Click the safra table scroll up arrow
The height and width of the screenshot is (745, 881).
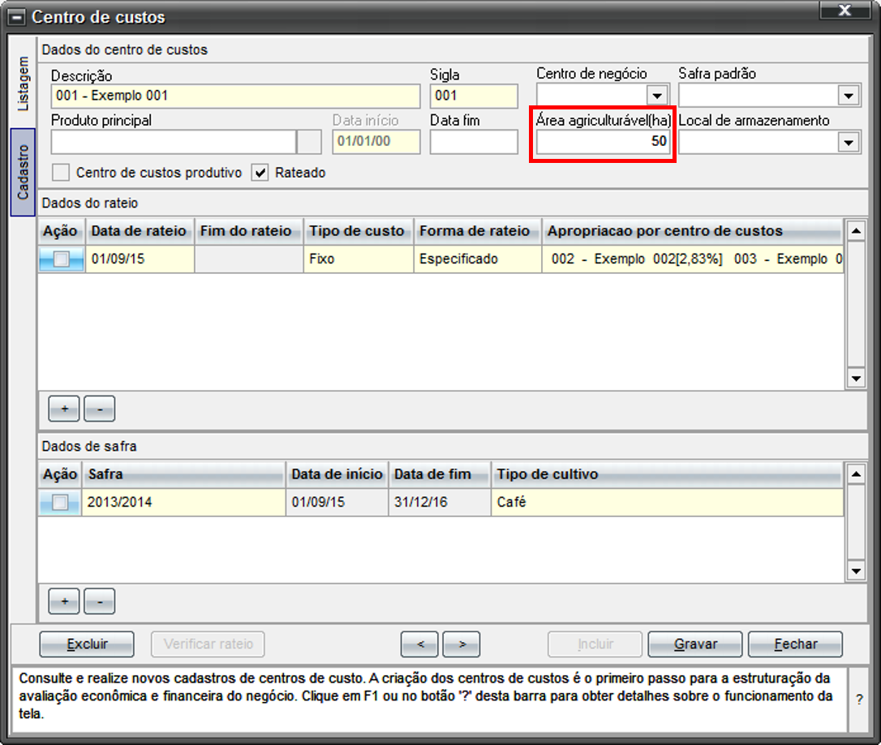pos(856,474)
